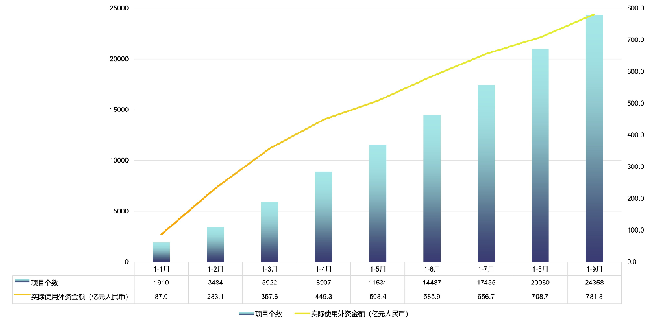Click the tallest bar for 1-9月

pos(594,138)
